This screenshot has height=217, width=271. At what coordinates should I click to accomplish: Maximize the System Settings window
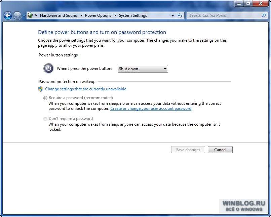248,3
